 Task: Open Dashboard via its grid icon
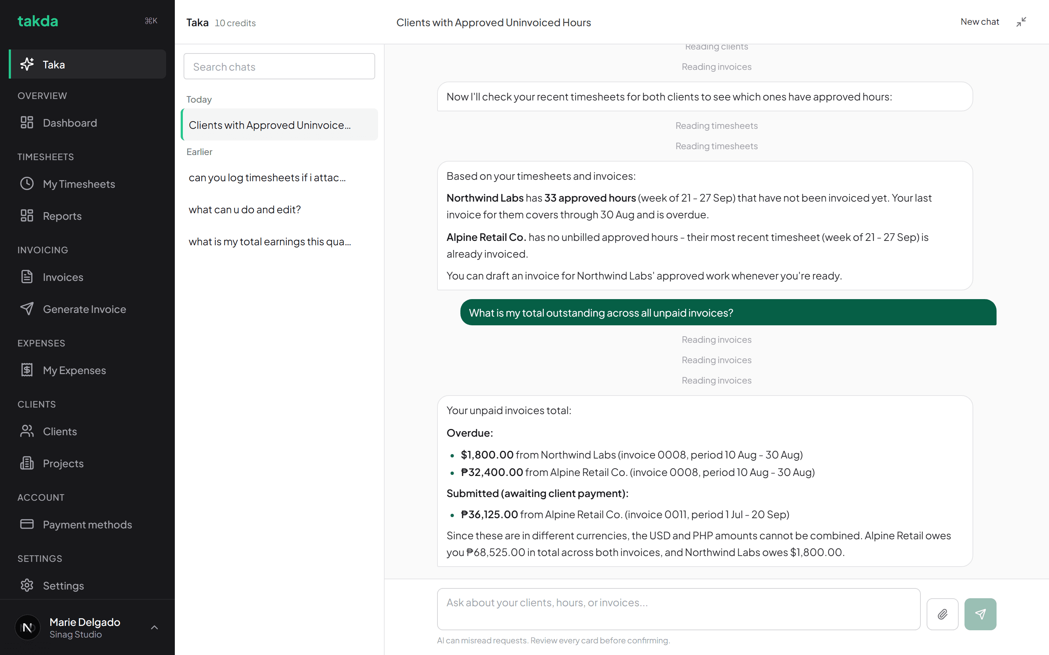[27, 123]
